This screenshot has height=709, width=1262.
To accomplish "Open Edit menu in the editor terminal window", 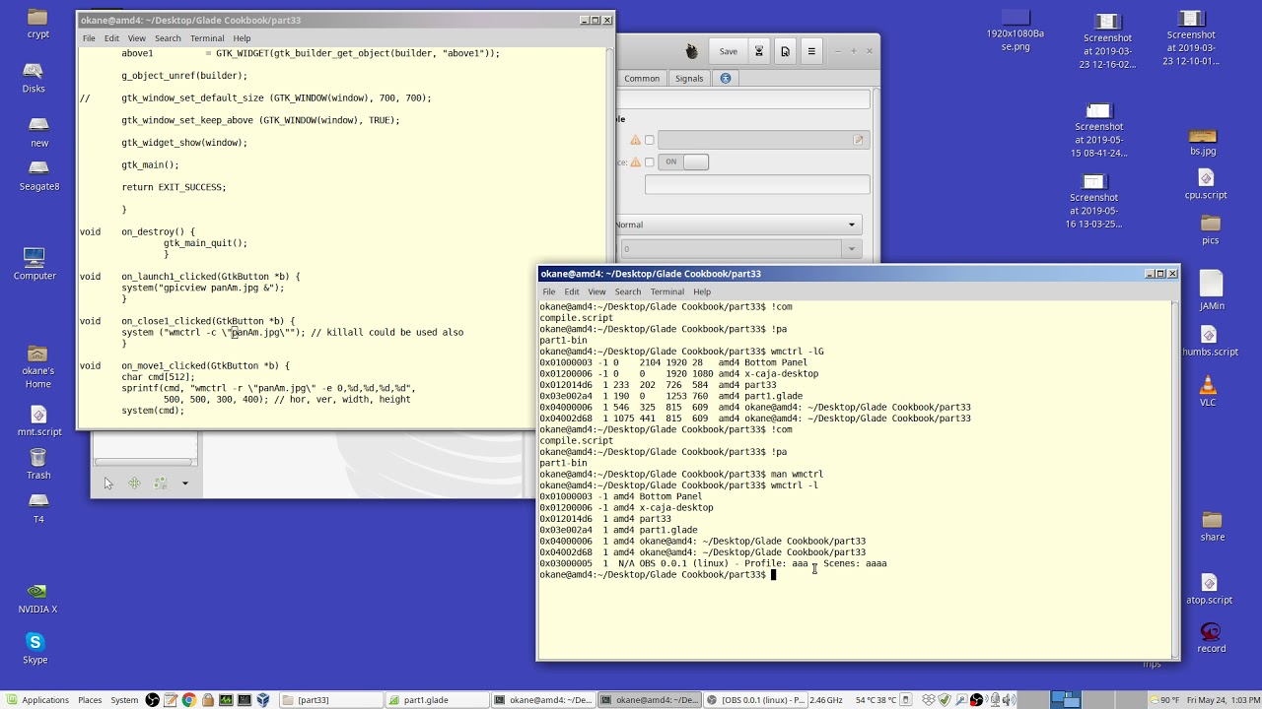I will [x=111, y=38].
